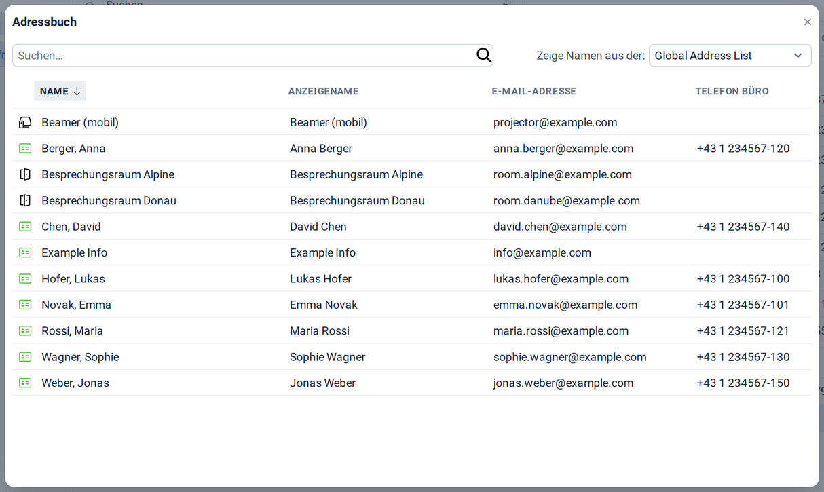
Task: Click display name Lukas Hofer
Action: point(320,279)
